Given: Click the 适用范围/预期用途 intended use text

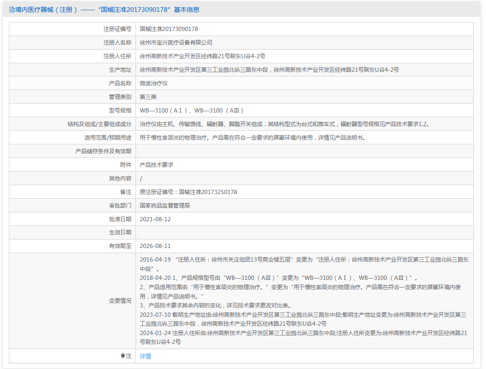Looking at the screenshot, I should click(x=252, y=138).
